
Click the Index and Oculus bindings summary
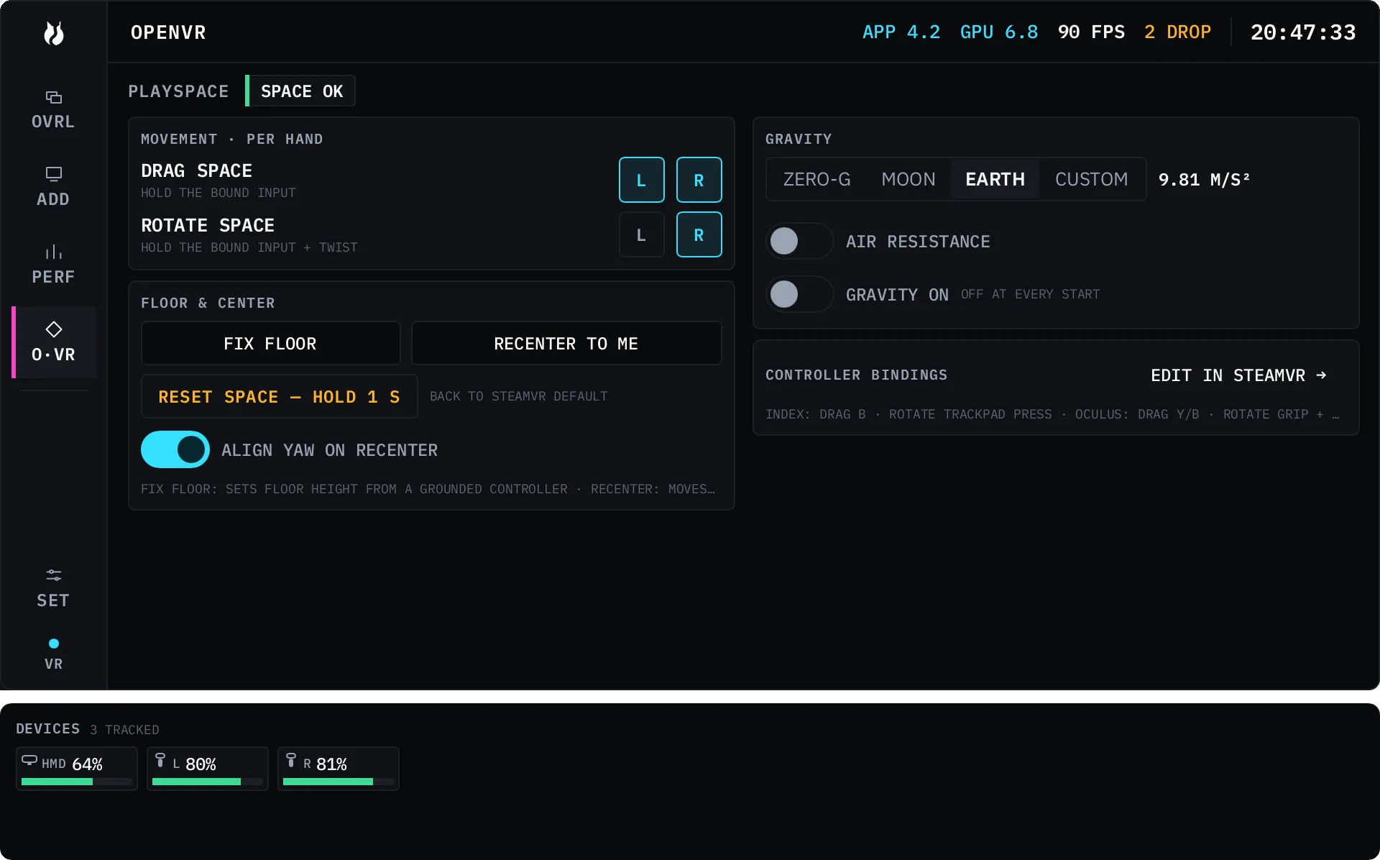pos(1052,414)
